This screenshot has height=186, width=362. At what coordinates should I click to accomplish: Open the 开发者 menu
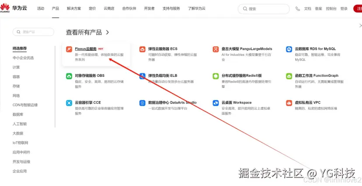[x=149, y=9]
